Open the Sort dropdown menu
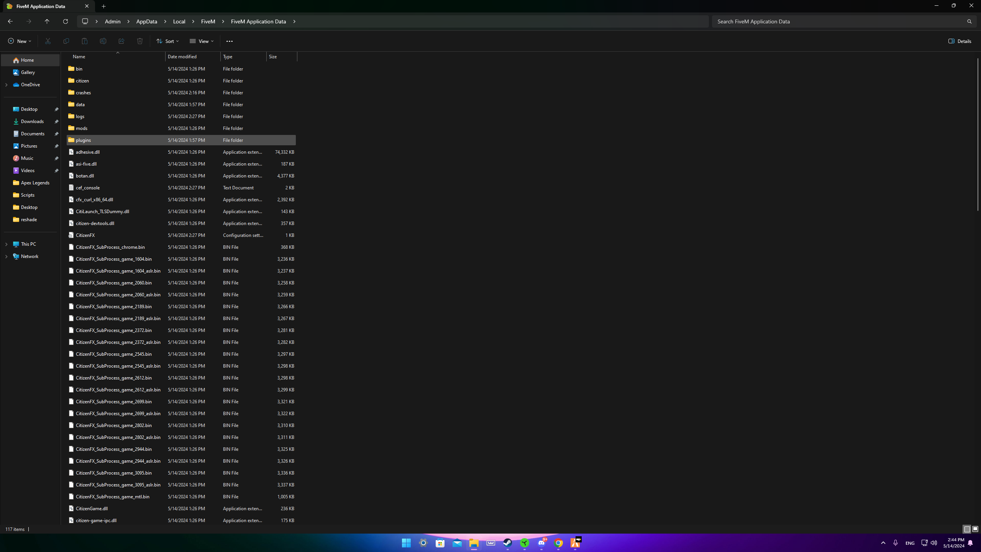 [167, 41]
